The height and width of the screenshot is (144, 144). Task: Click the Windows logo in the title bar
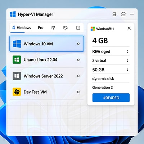click(x=13, y=14)
